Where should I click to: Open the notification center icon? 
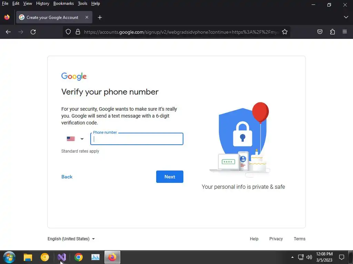click(342, 257)
